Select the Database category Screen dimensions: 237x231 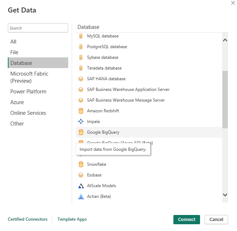click(x=38, y=63)
